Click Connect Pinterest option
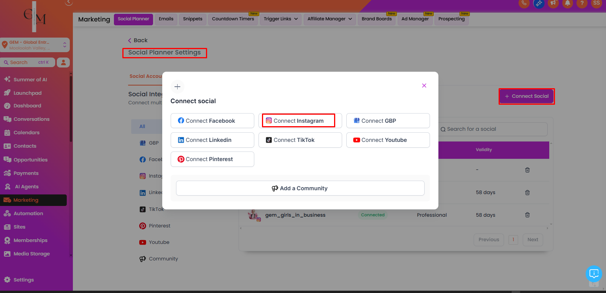The width and height of the screenshot is (606, 293). (212, 159)
